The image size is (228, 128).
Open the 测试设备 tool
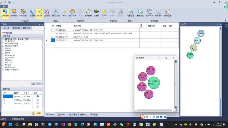(x=14, y=13)
